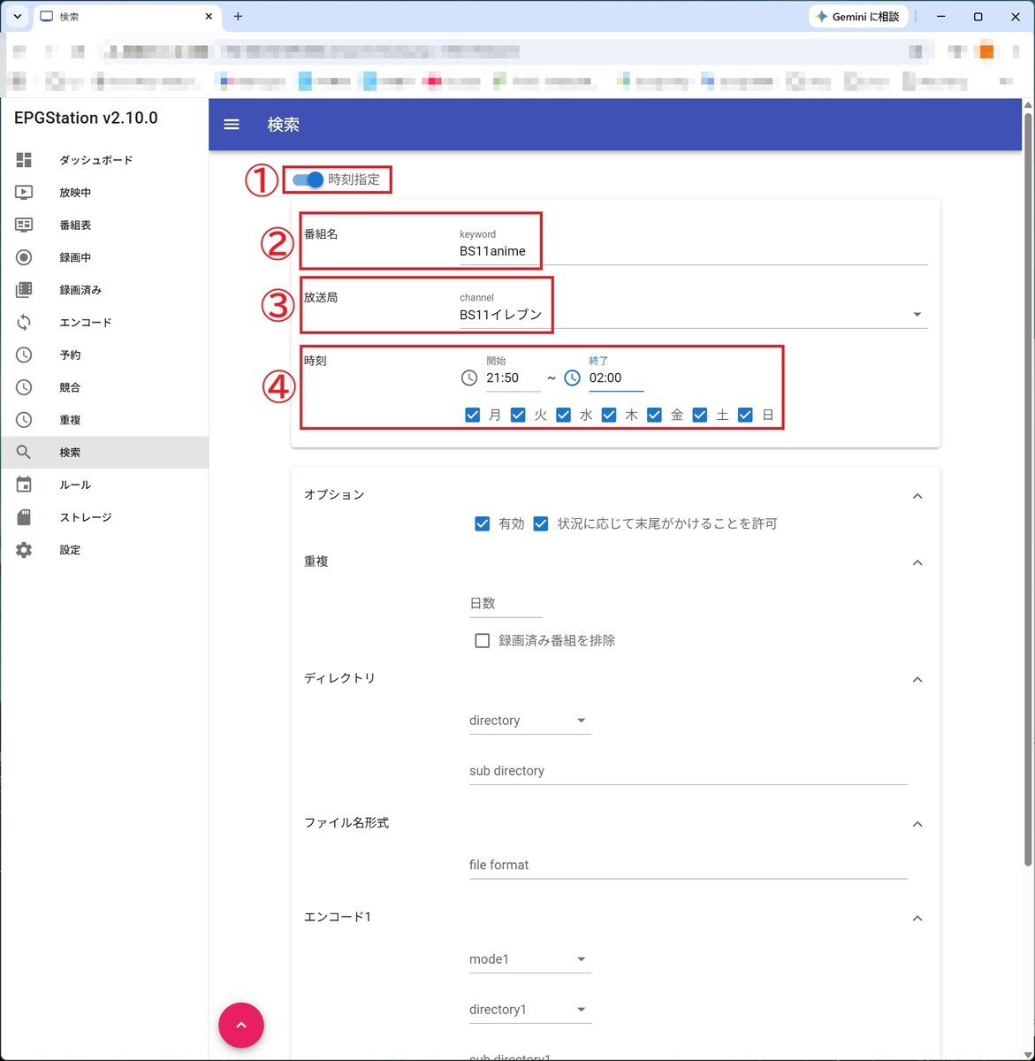This screenshot has width=1035, height=1061.
Task: Collapse the ファイル名形式 section
Action: pos(917,824)
